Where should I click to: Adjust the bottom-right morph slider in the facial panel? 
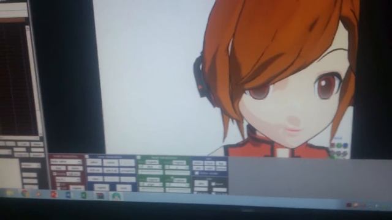(x=178, y=190)
